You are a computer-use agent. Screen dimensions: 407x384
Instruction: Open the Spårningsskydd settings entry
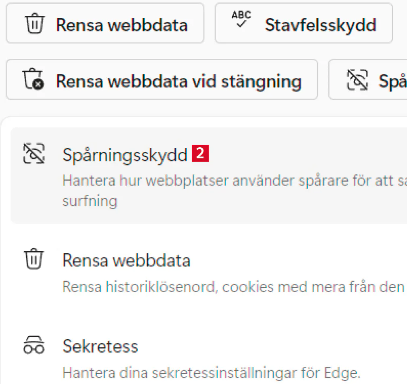click(125, 155)
